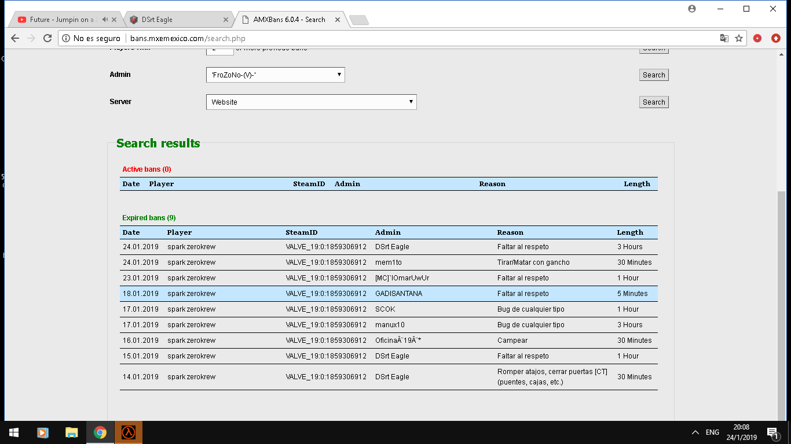Select the date 23.01.2019 in the bans list
Image resolution: width=791 pixels, height=444 pixels.
coord(141,278)
